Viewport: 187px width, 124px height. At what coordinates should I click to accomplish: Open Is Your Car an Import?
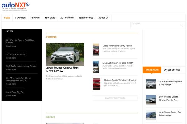(16, 54)
